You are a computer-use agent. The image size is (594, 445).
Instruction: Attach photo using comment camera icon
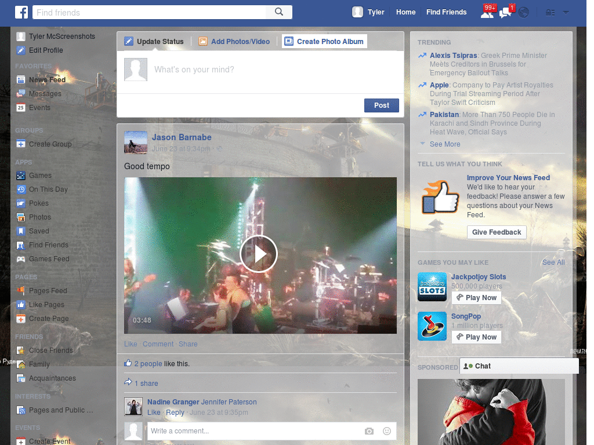[x=369, y=431]
